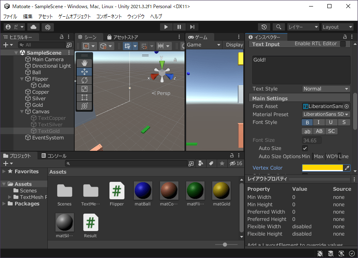The image size is (358, 258).
Task: Open the undo history icon
Action: click(264, 27)
